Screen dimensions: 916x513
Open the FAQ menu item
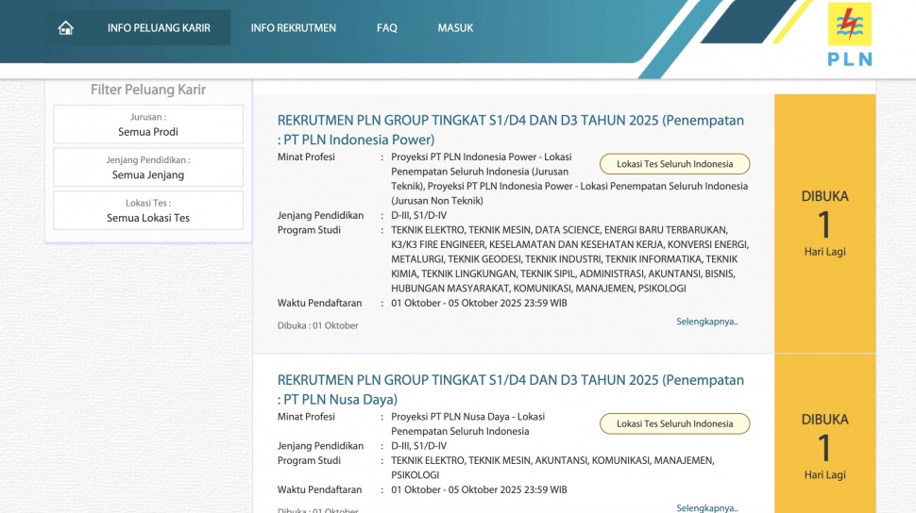387,28
